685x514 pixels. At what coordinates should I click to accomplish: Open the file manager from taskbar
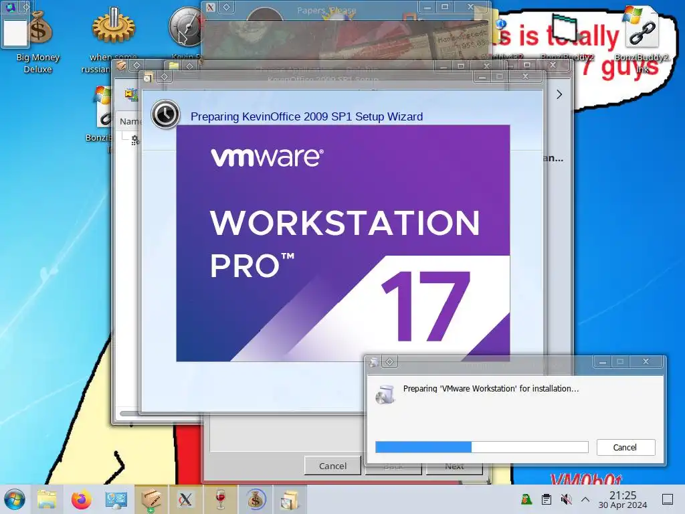click(x=47, y=499)
